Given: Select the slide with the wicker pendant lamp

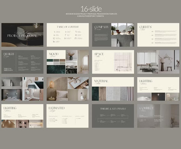Looking at the screenshot, I should coord(68,89).
